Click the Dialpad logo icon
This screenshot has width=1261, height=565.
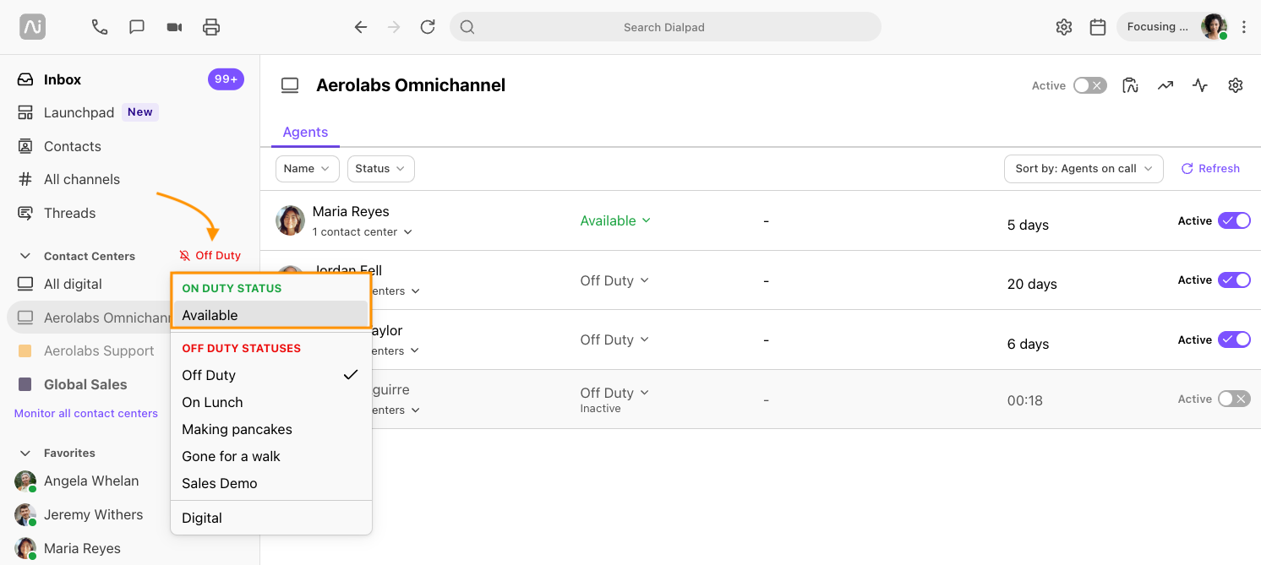(33, 27)
